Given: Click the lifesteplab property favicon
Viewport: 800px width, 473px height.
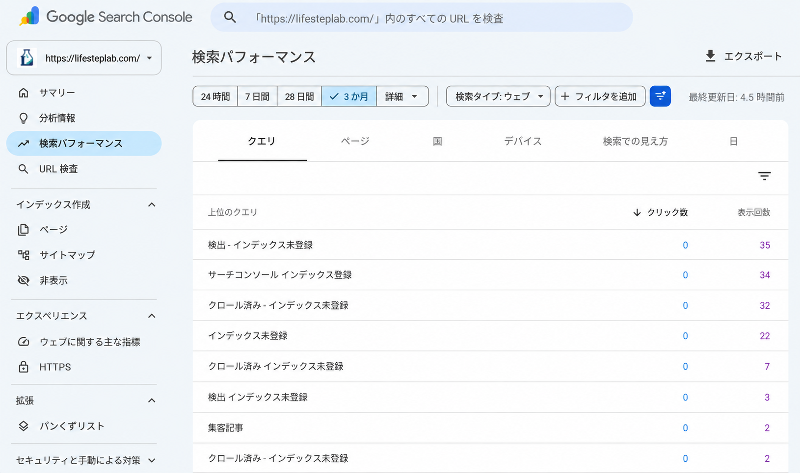Looking at the screenshot, I should point(27,58).
